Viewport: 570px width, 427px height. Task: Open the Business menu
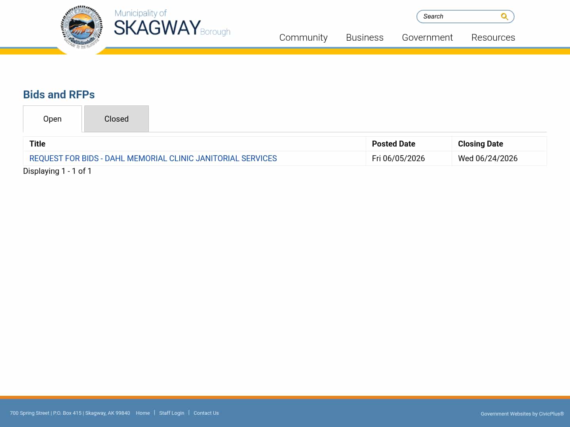coord(365,38)
